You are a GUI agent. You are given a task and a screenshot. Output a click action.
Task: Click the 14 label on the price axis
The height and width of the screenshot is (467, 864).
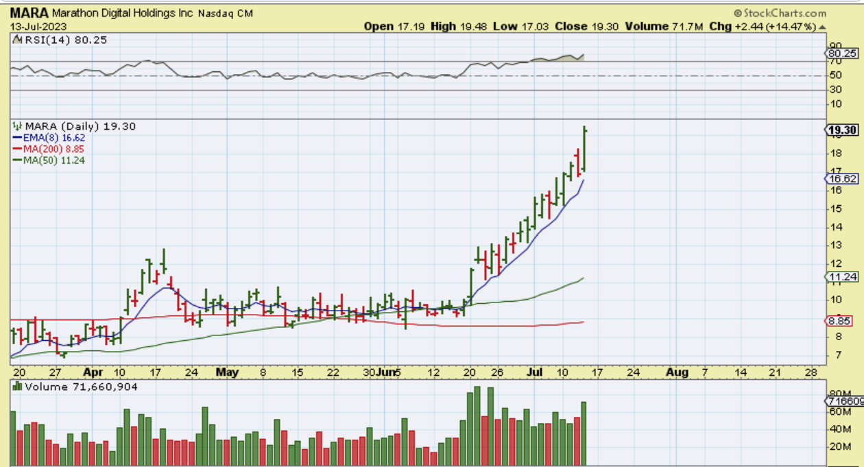click(x=835, y=226)
